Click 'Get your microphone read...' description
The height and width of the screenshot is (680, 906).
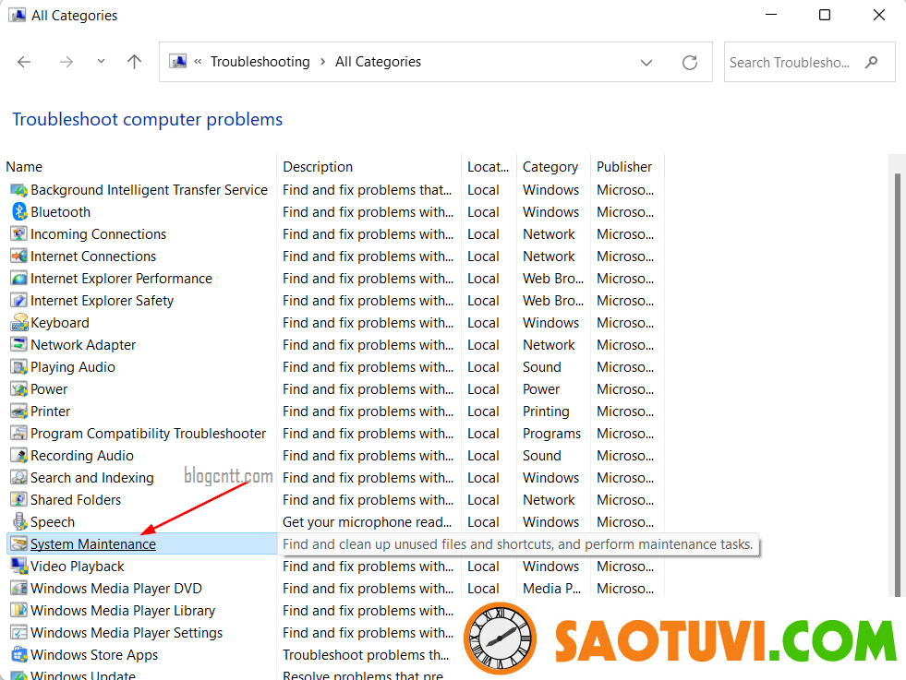coord(367,522)
